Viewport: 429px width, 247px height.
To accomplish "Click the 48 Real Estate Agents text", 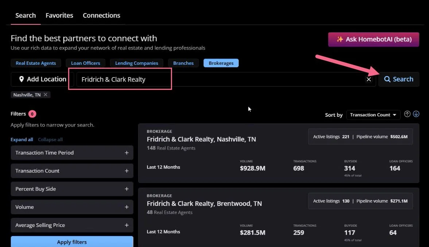I will pos(169,212).
